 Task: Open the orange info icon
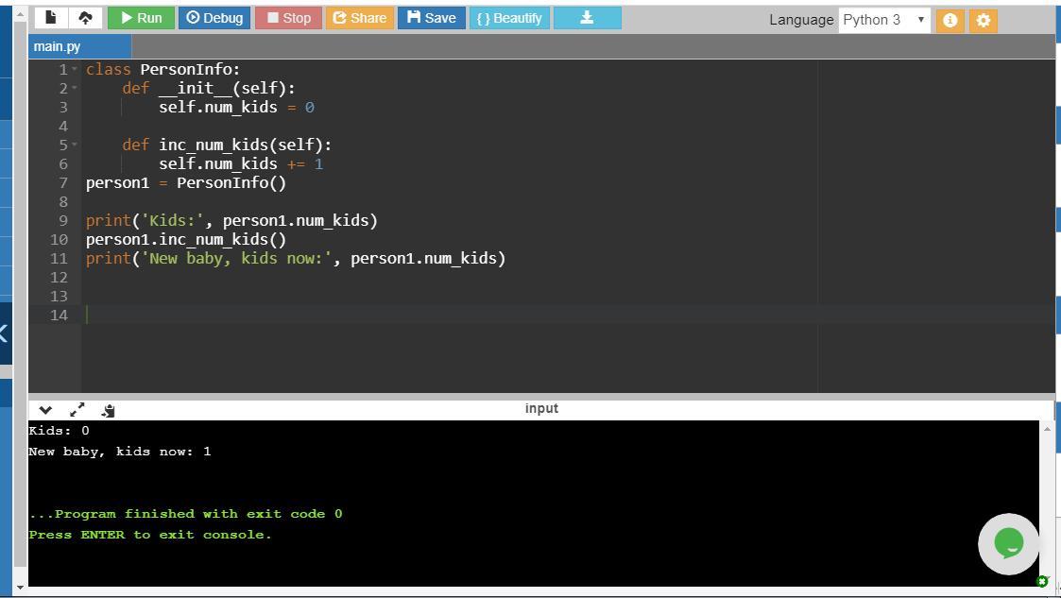(x=950, y=20)
